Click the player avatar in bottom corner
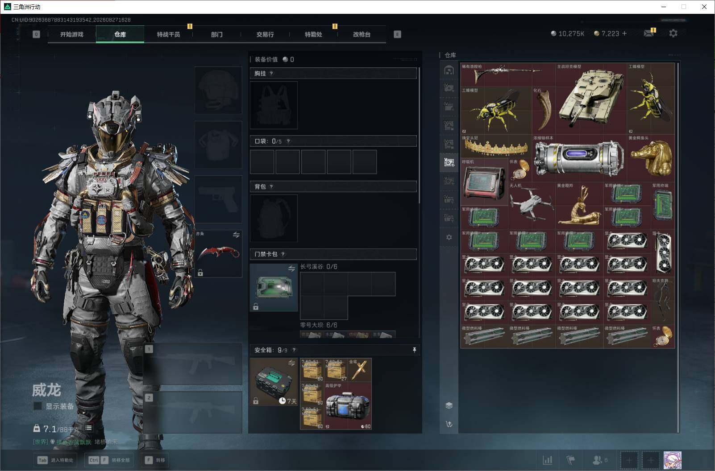Image resolution: width=715 pixels, height=471 pixels. [x=672, y=460]
